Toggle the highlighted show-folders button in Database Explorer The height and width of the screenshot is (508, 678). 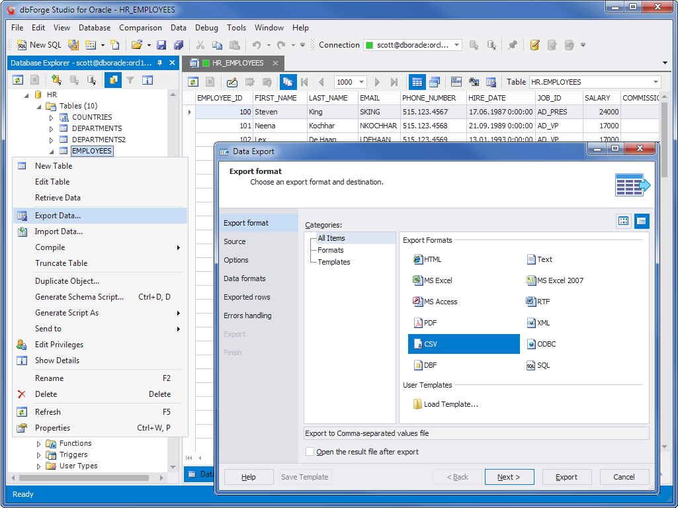pos(113,80)
